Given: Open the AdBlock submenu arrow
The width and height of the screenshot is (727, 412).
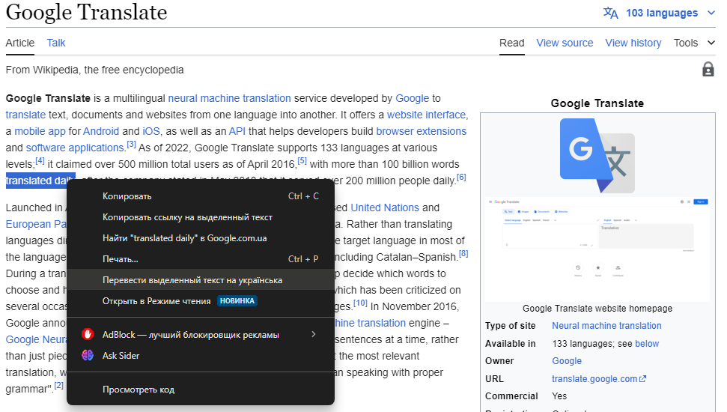Looking at the screenshot, I should point(314,334).
